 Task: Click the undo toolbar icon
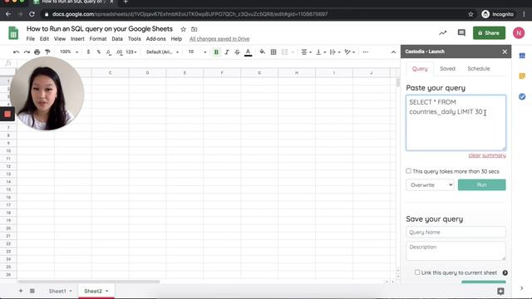(16, 52)
